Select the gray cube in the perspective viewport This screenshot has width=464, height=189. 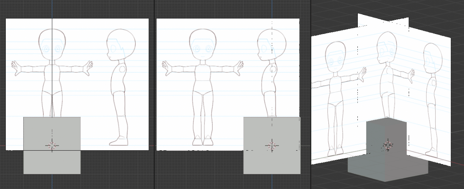point(388,150)
